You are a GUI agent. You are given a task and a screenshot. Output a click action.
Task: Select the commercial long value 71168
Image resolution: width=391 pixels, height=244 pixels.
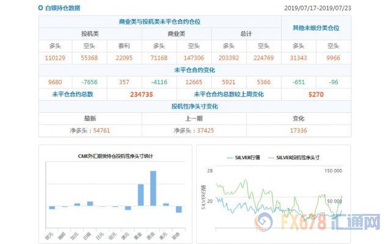click(159, 58)
